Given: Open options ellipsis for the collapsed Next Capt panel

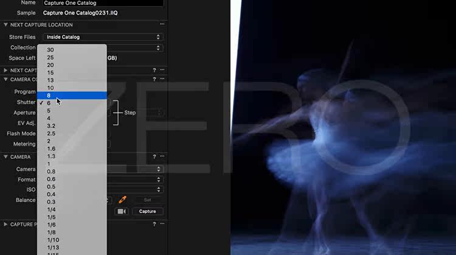Looking at the screenshot, I should pyautogui.click(x=162, y=70).
